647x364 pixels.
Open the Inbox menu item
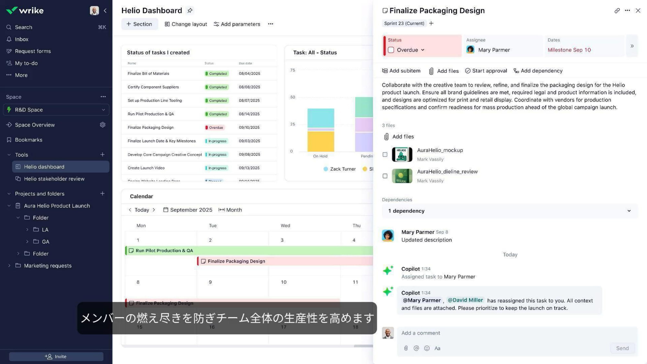tap(22, 39)
